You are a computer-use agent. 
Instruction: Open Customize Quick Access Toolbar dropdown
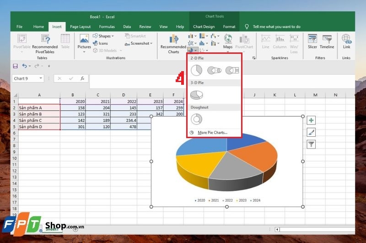49,66
